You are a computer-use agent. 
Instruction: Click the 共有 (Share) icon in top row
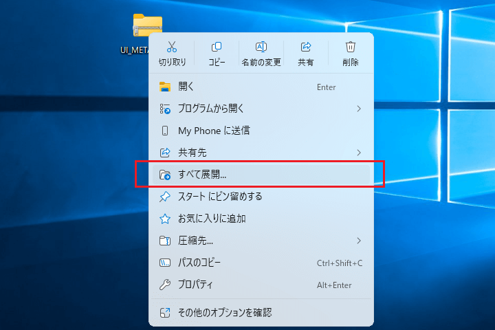click(306, 47)
